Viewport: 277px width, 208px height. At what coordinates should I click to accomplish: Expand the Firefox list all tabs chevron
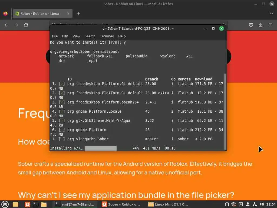pyautogui.click(x=272, y=14)
